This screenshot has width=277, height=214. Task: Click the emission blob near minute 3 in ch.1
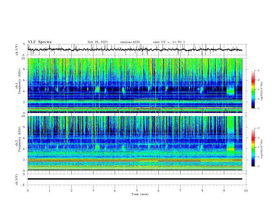[97, 89]
